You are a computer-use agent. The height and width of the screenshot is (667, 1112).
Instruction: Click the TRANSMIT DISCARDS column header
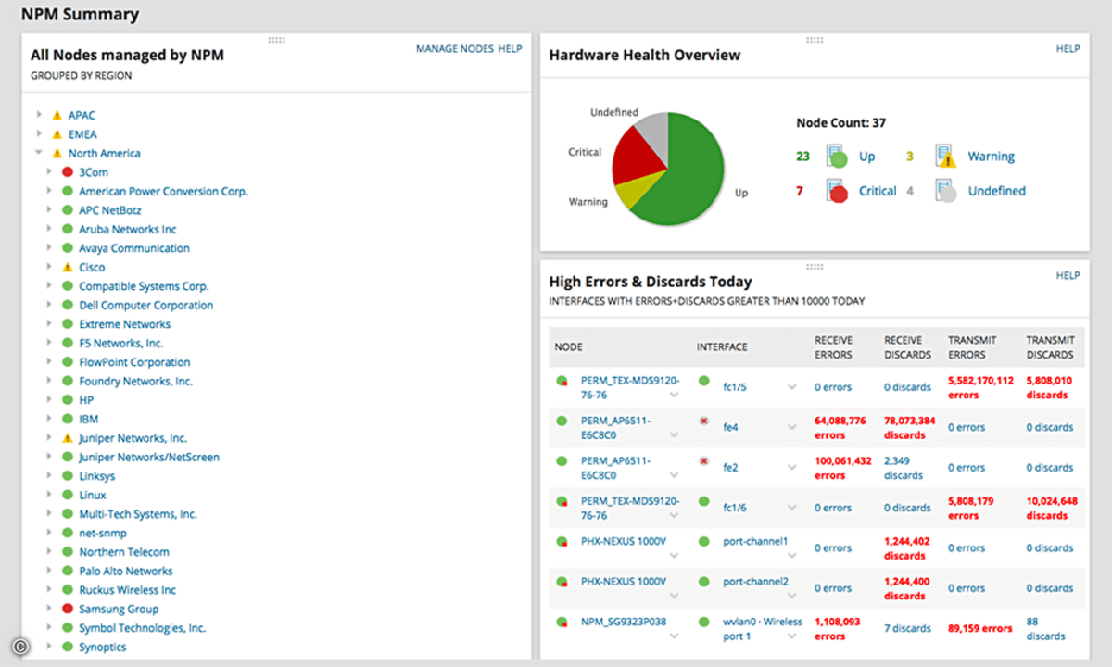click(x=1050, y=346)
